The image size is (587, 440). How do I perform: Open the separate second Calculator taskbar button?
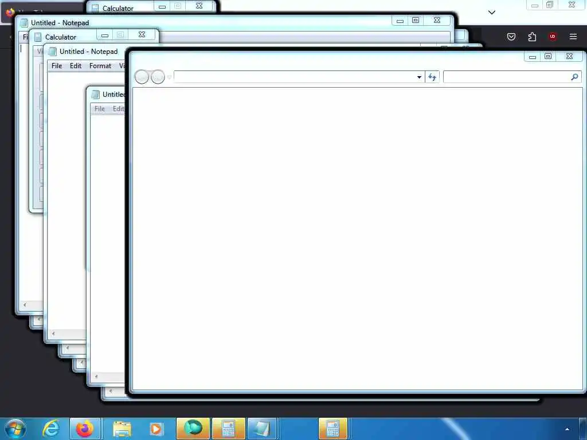pos(333,429)
